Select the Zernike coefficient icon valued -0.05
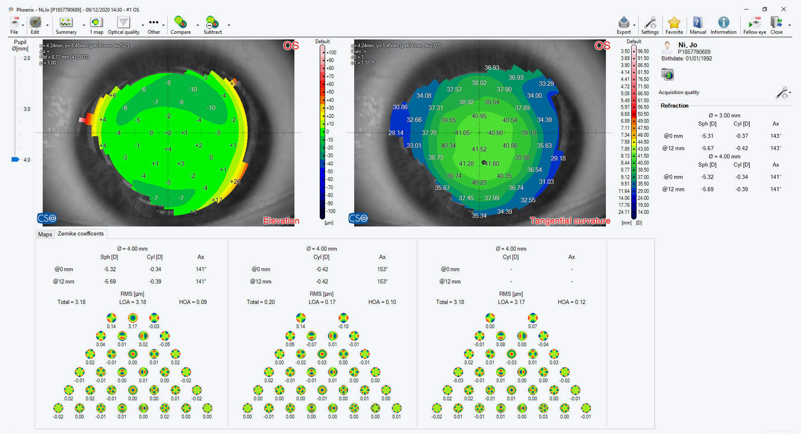801x434 pixels. pos(165,336)
